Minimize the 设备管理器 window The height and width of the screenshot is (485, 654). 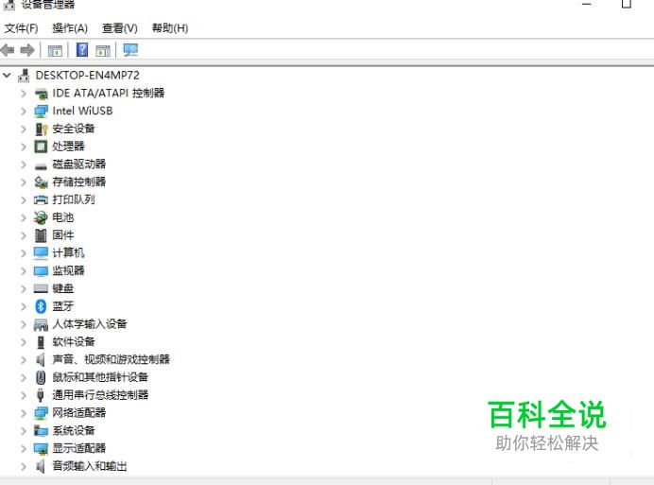point(587,4)
